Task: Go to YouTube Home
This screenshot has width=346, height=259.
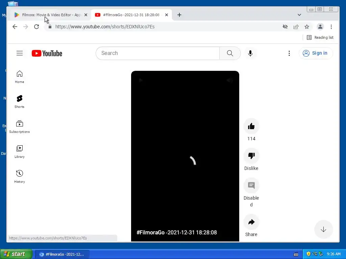Action: (19, 77)
